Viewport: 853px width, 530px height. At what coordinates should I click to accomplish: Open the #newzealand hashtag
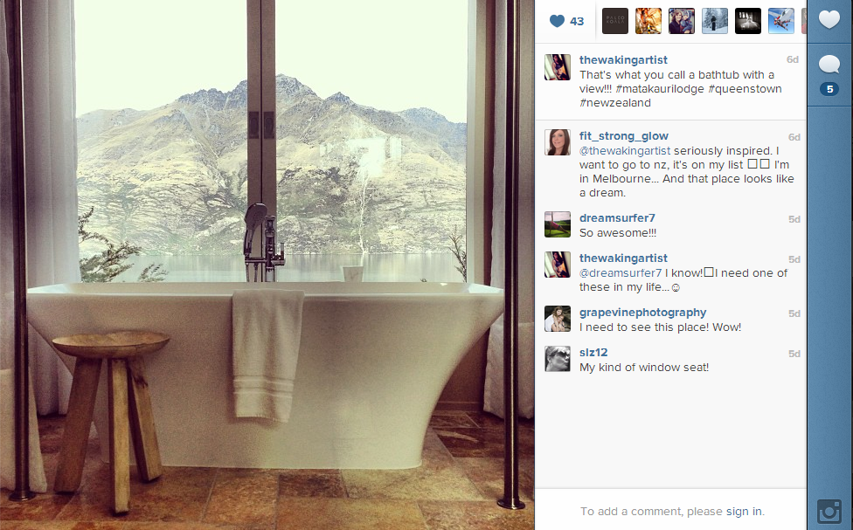pos(614,103)
